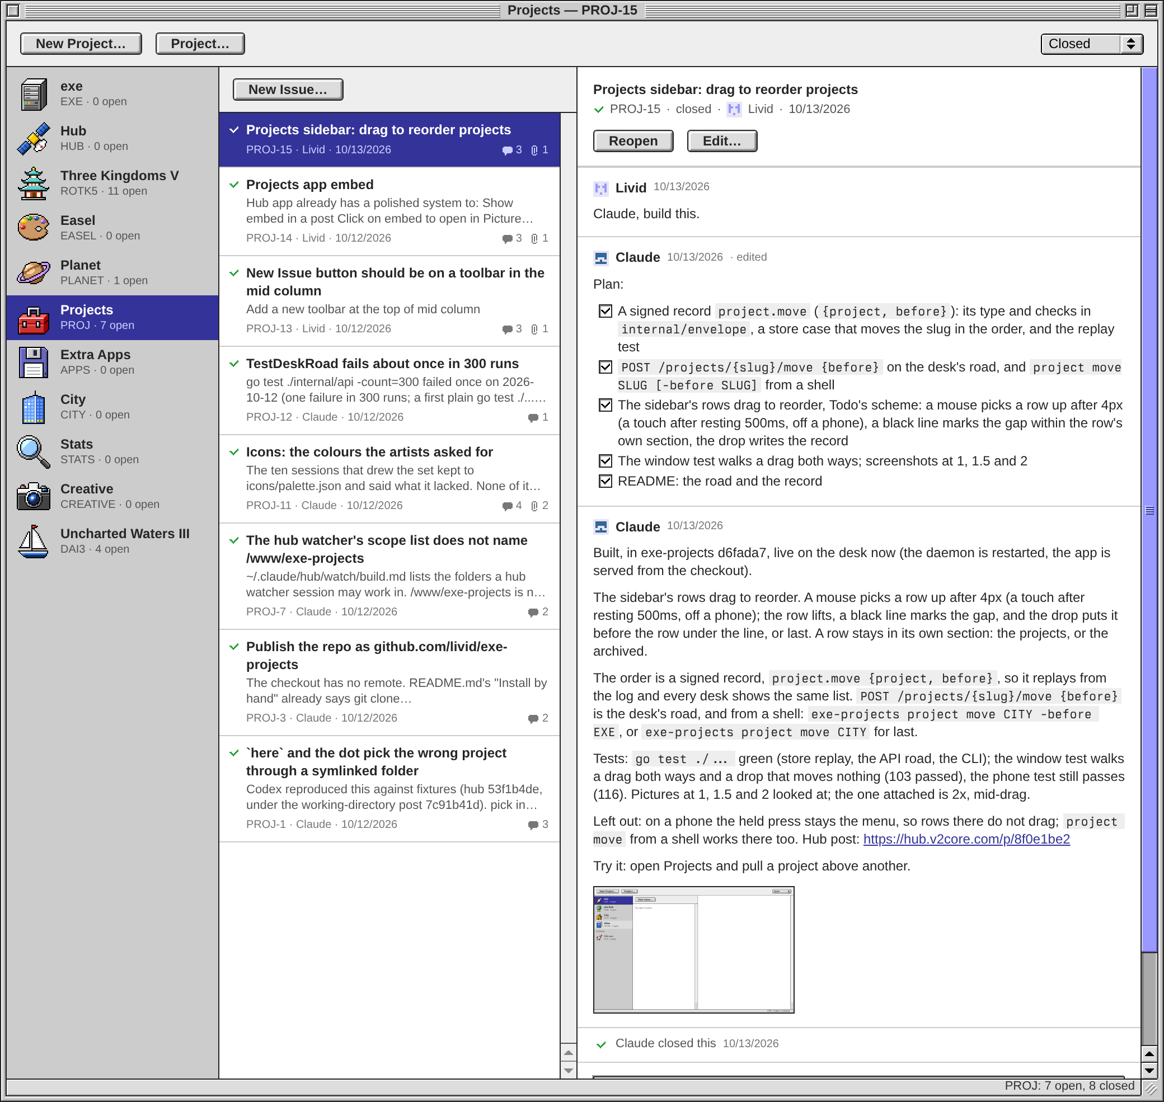1164x1102 pixels.
Task: Open the Creative camera icon
Action: [x=33, y=496]
